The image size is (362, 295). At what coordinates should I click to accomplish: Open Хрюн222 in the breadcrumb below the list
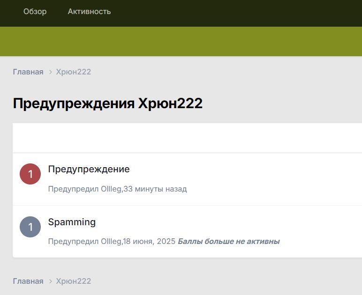[74, 281]
